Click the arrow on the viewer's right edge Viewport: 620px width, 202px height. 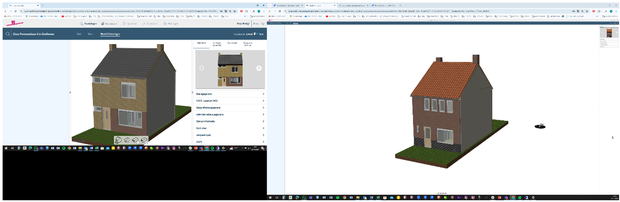tap(192, 93)
